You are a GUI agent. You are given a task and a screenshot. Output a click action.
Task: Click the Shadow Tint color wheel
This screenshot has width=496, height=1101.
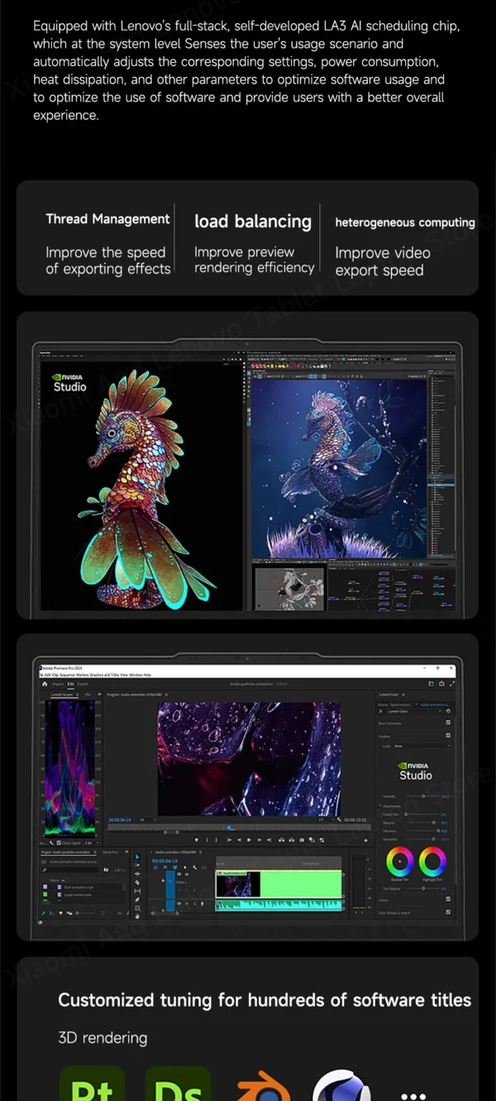[400, 861]
